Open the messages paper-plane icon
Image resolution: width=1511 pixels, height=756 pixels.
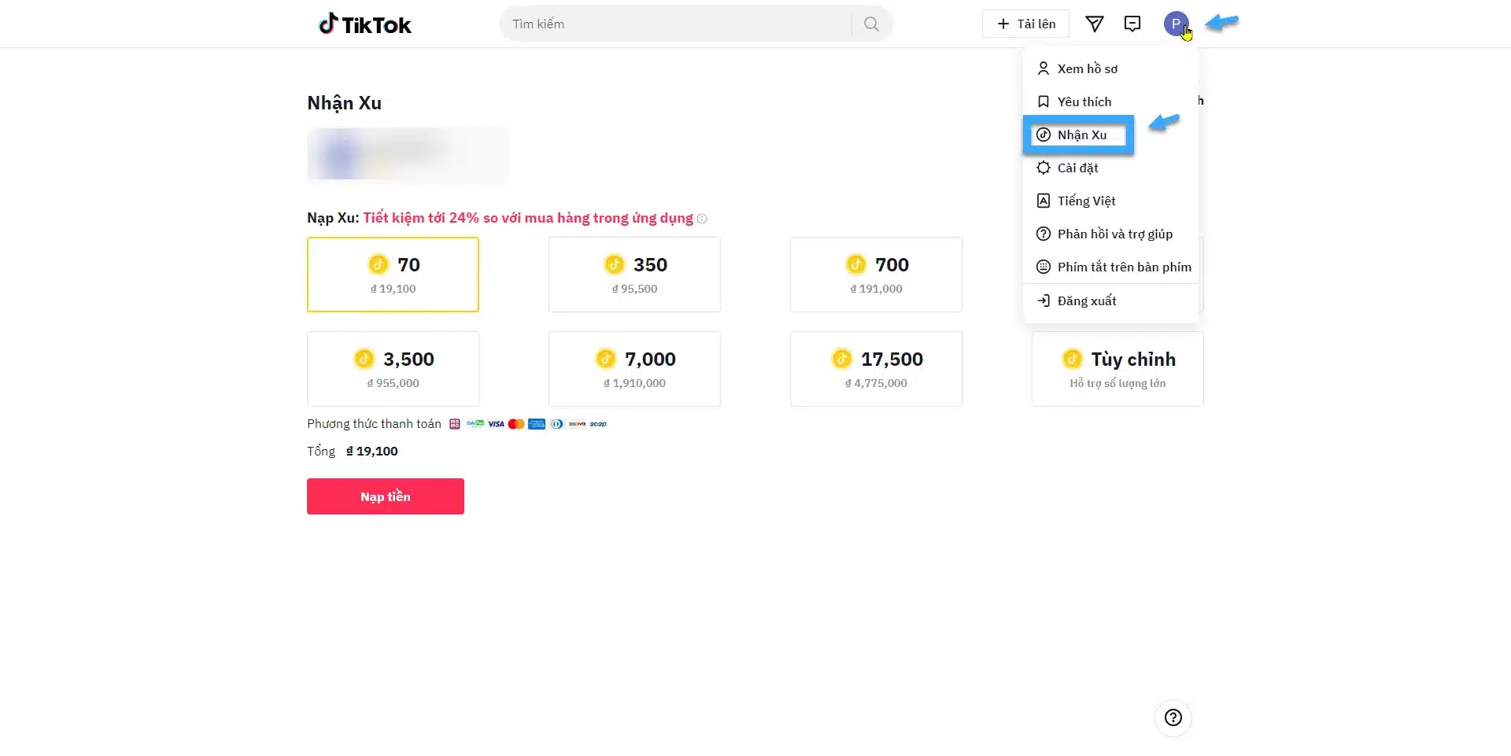tap(1094, 24)
